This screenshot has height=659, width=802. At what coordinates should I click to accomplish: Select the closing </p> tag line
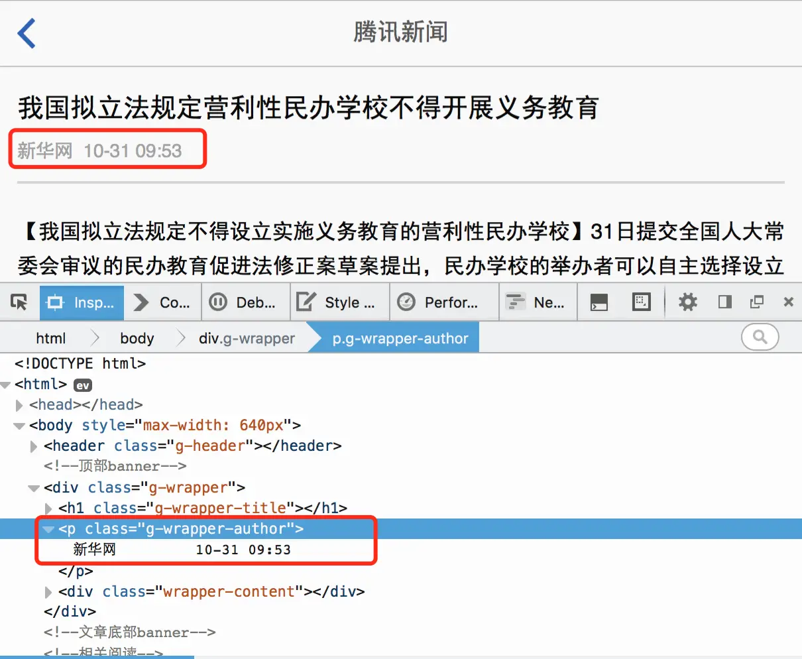coord(76,571)
